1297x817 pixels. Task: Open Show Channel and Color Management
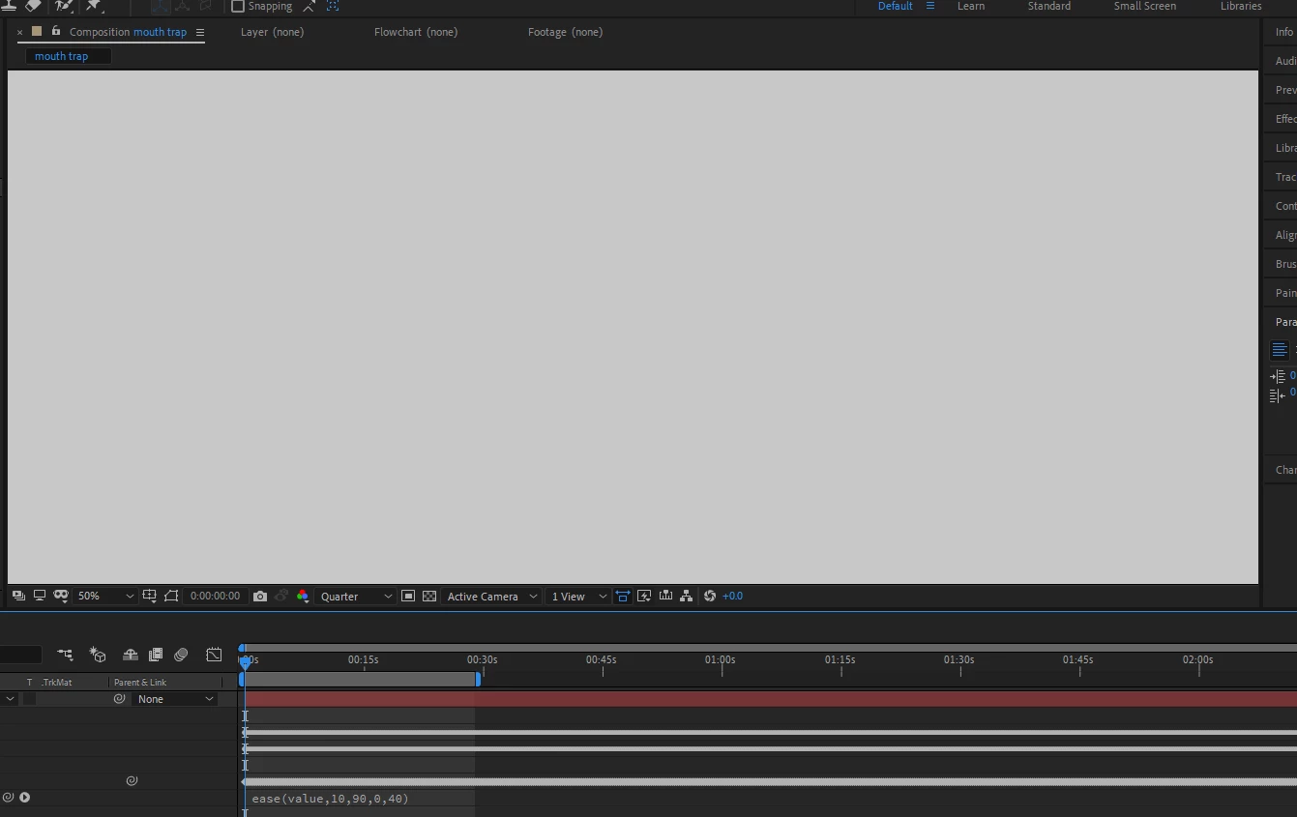[303, 597]
